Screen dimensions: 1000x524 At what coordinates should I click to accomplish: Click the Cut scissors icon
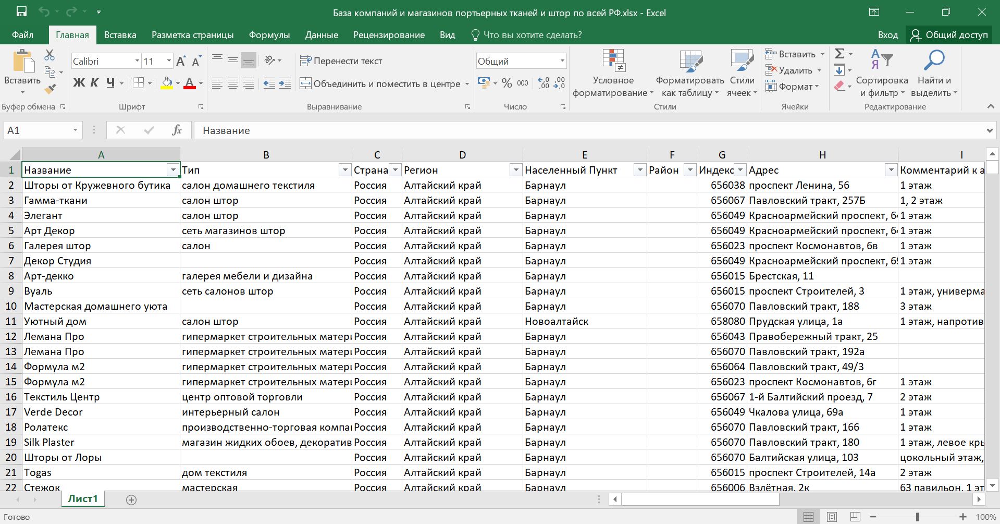pyautogui.click(x=50, y=55)
